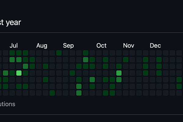This screenshot has width=183, height=122.
Task: Click the middle cell of the green stack left of Dec
Action: click(x=146, y=66)
